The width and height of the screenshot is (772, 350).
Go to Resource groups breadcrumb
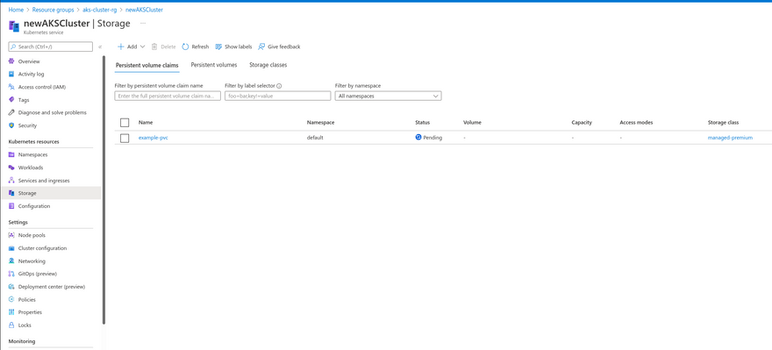click(x=54, y=10)
